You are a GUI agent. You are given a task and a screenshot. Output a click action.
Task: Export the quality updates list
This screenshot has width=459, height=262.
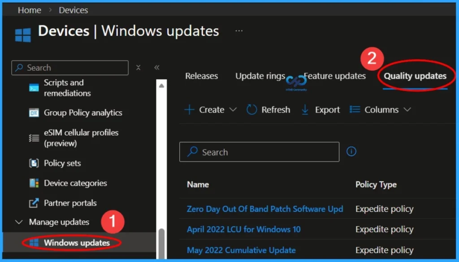[x=320, y=109]
